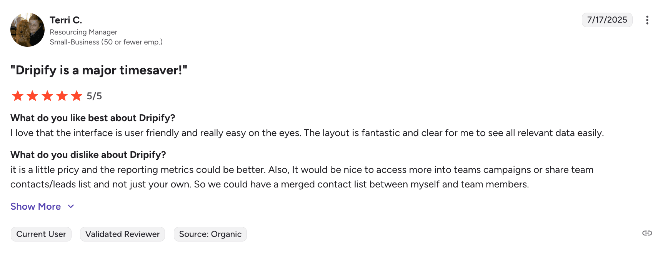
Task: Click the Validated Reviewer badge
Action: [x=122, y=234]
